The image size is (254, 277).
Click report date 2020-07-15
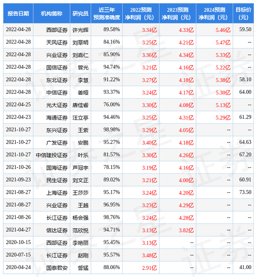(x=18, y=255)
